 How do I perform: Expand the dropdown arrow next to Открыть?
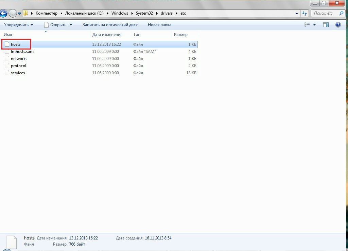pyautogui.click(x=71, y=25)
